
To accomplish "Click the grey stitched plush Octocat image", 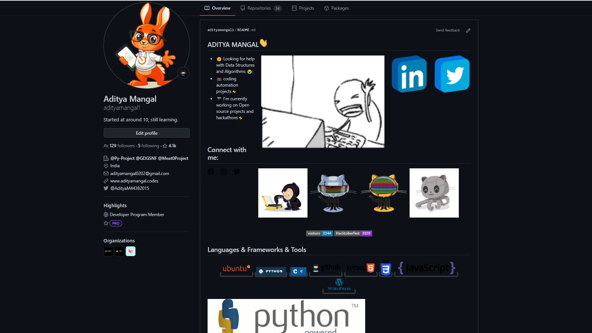I will pyautogui.click(x=434, y=193).
